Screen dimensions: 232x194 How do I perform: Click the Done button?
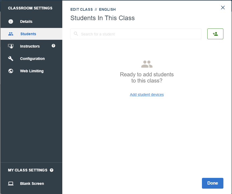point(212,183)
